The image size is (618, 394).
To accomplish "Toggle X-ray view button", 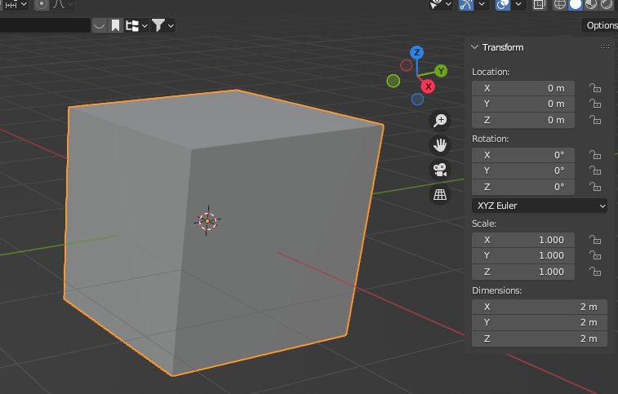I will (x=540, y=4).
